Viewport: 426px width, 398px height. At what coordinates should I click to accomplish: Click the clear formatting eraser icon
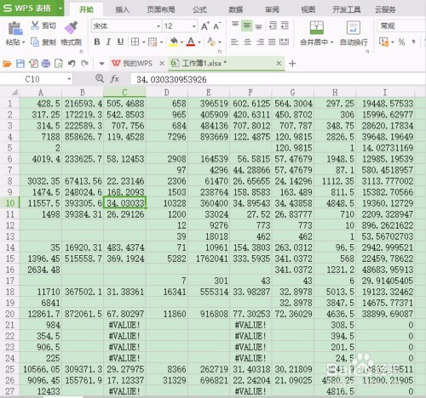[211, 42]
